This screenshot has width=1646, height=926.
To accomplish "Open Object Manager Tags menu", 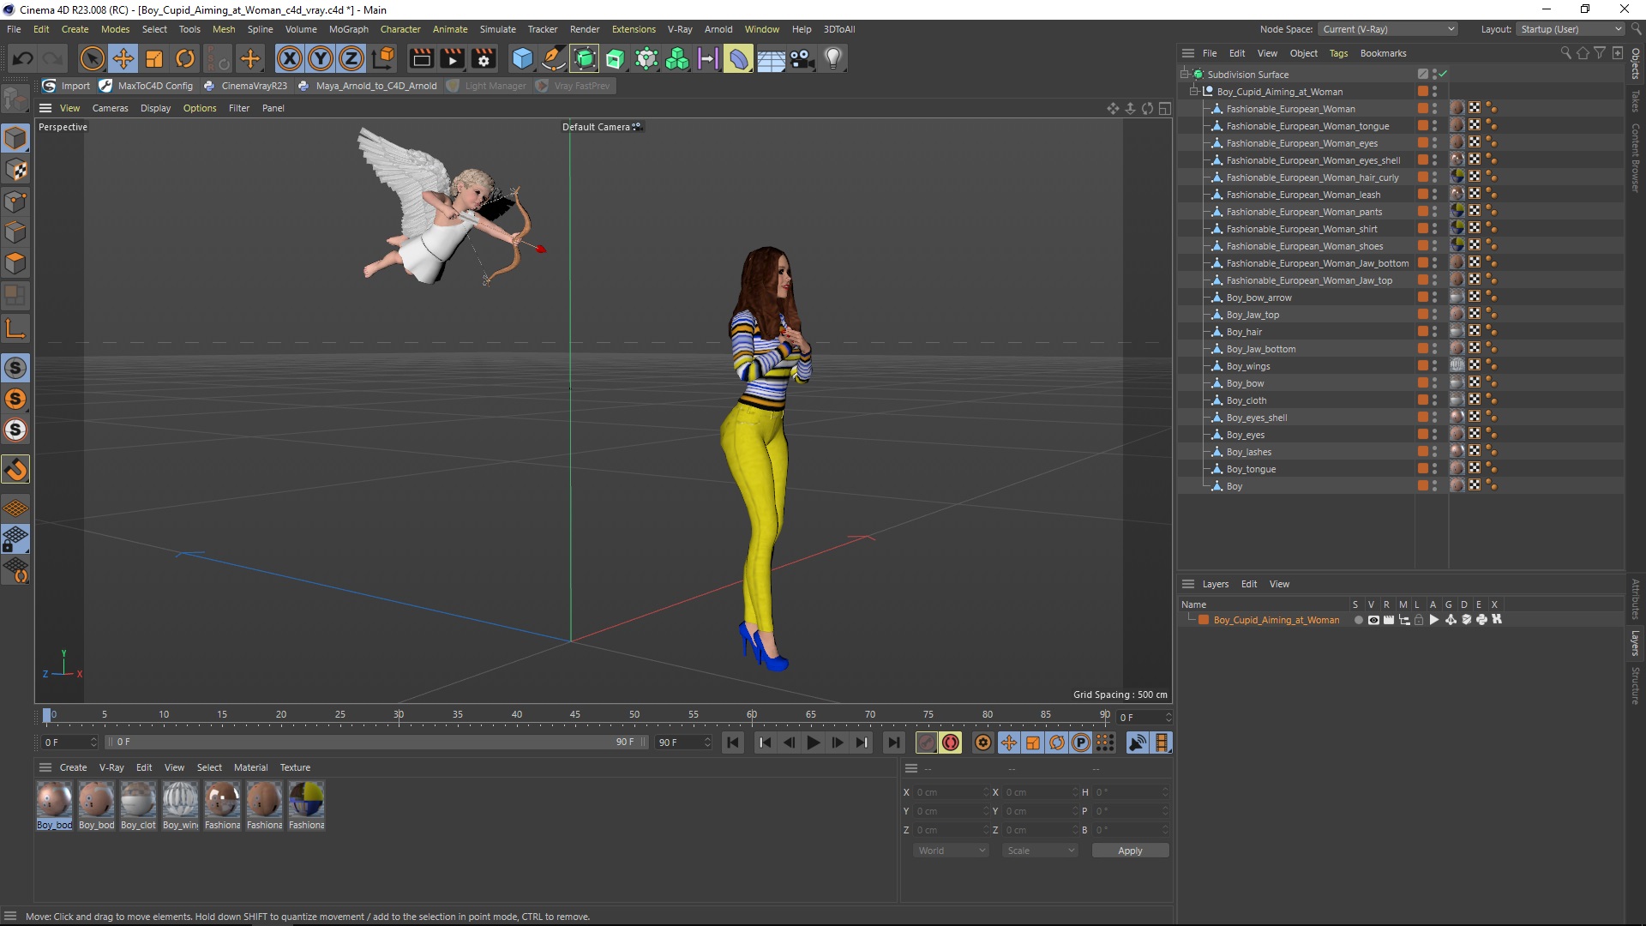I will (1338, 53).
